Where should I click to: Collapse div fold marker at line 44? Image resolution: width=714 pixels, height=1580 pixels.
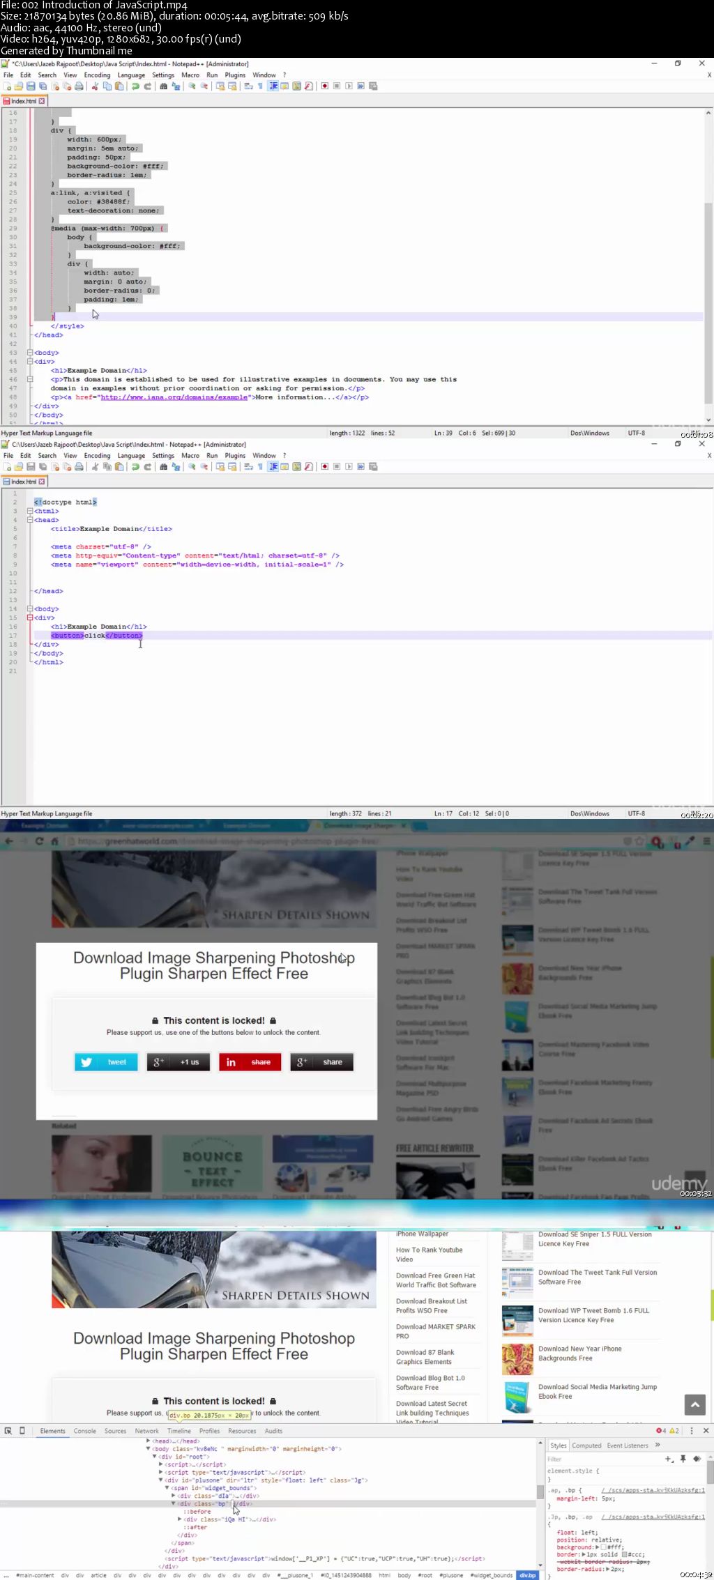(x=30, y=362)
